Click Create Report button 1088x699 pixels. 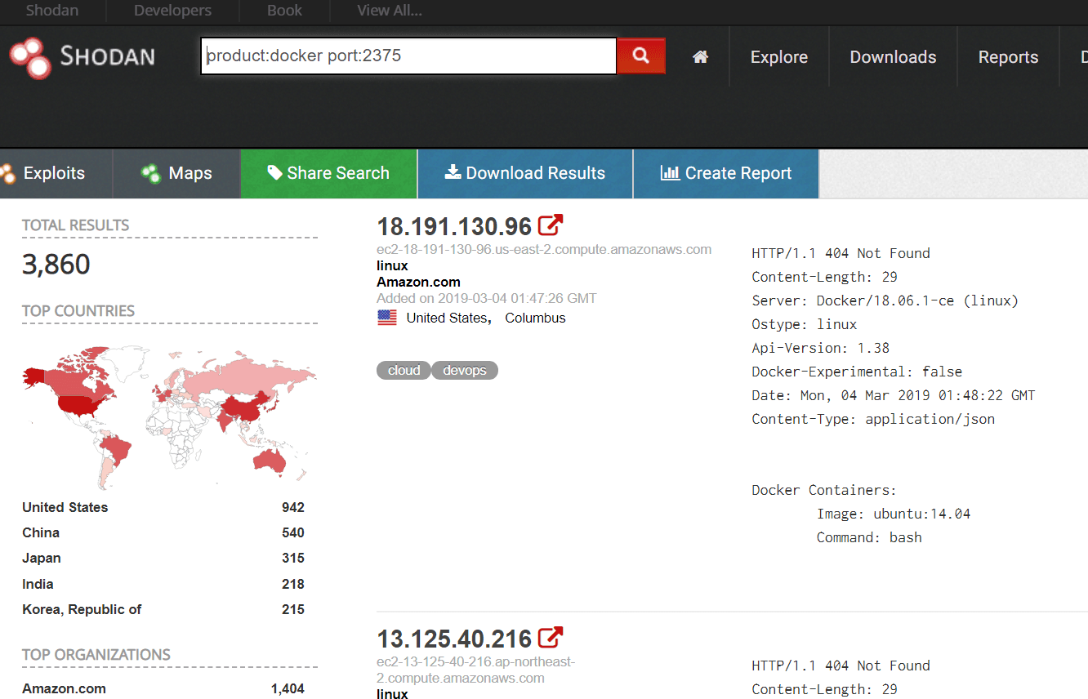pyautogui.click(x=726, y=173)
